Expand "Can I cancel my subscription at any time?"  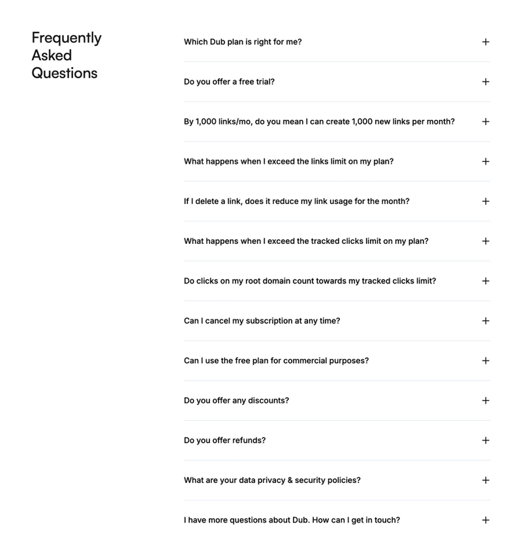(337, 321)
